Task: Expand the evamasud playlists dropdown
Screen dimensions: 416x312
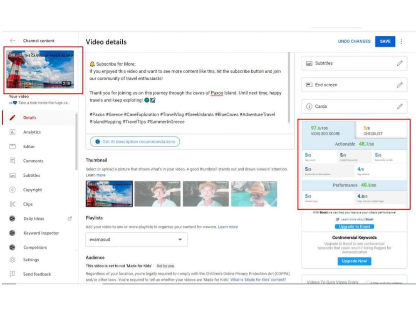Action: click(x=180, y=240)
